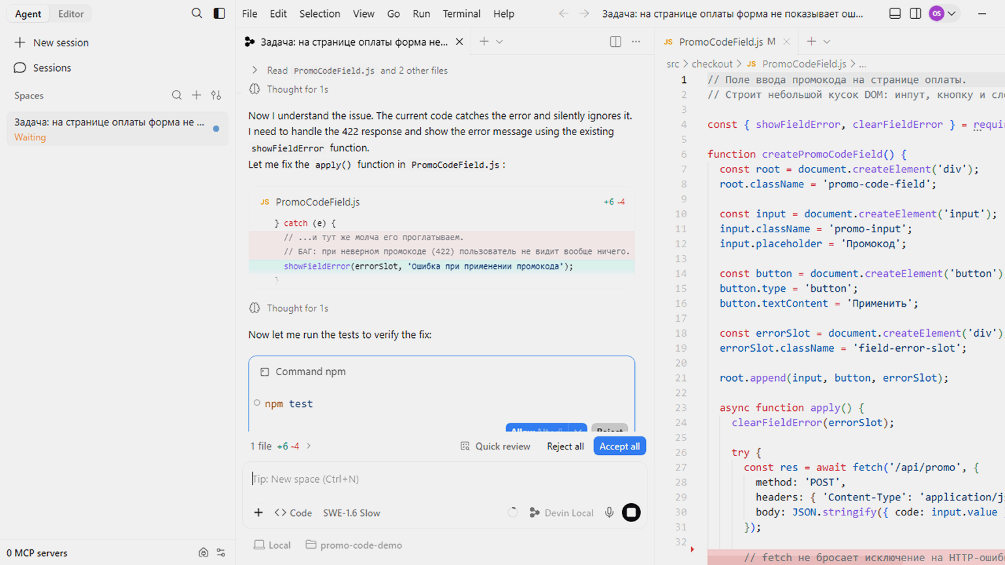Screen dimensions: 1005x565
Task: Click the home icon in the MCP servers bar
Action: click(204, 553)
